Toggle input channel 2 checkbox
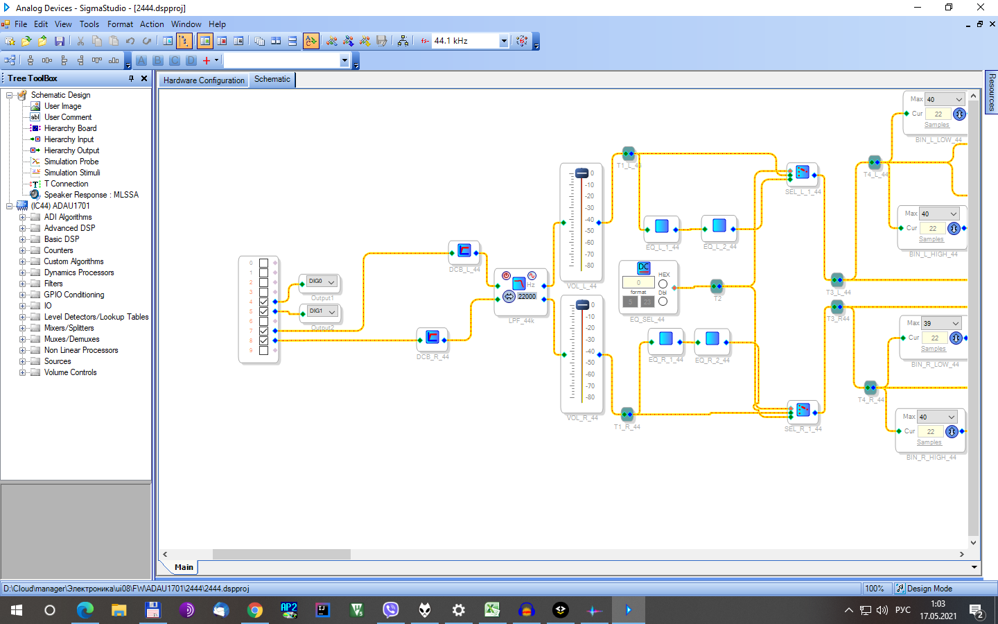 (263, 282)
